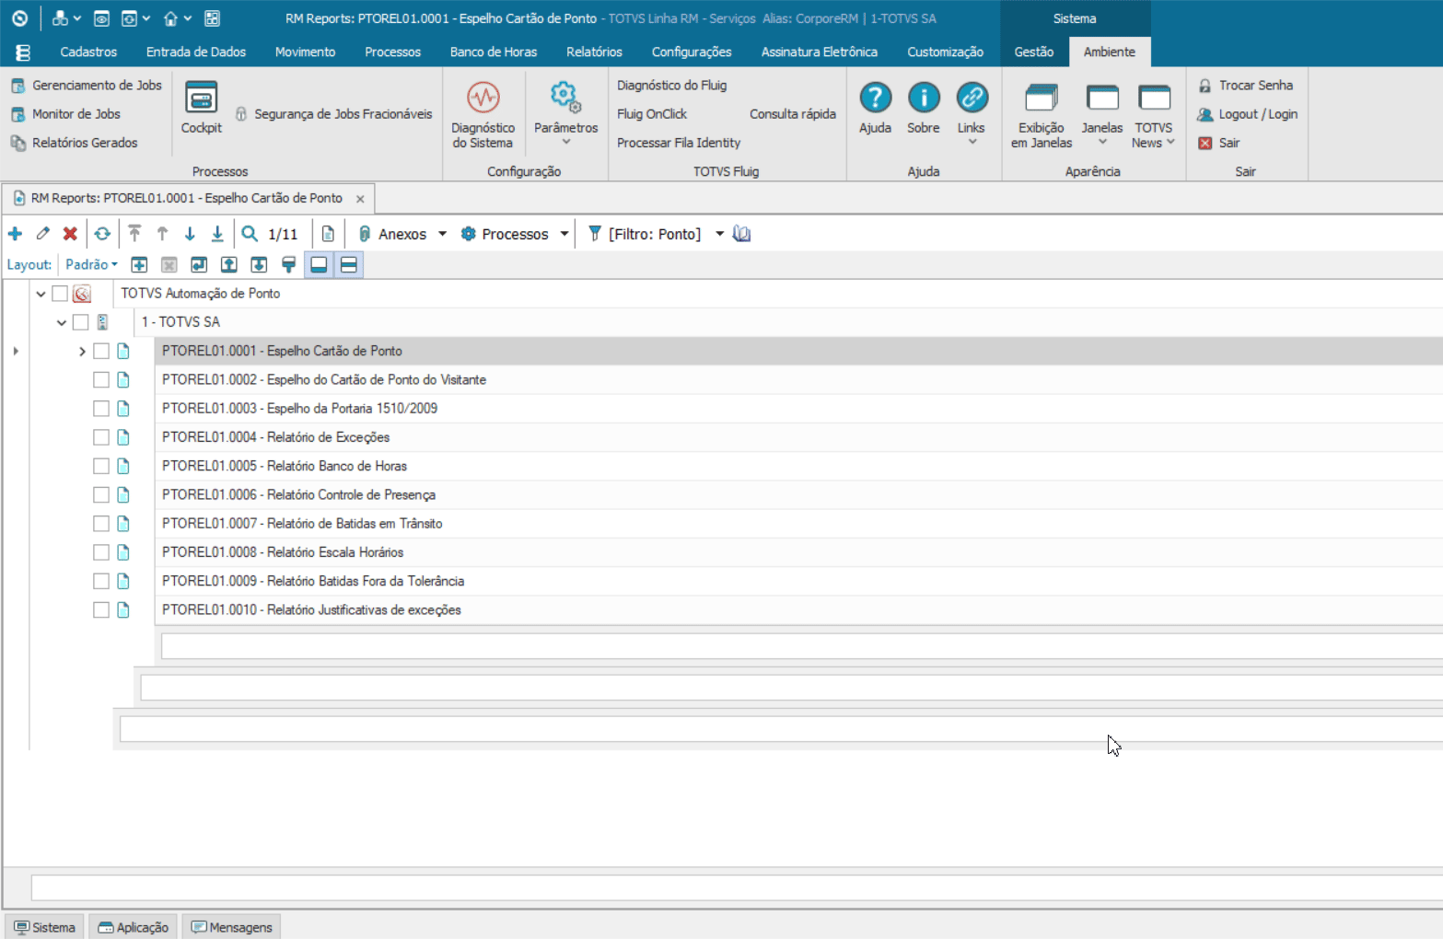Check PTOREL01.0005 Banco de Horas checkbox

(101, 466)
